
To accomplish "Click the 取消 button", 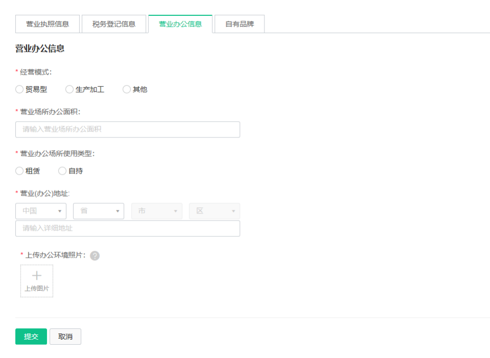I will pyautogui.click(x=65, y=337).
